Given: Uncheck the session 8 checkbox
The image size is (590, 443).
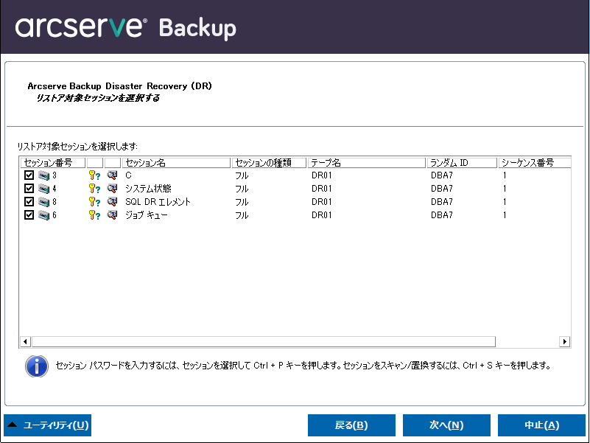Looking at the screenshot, I should (29, 201).
